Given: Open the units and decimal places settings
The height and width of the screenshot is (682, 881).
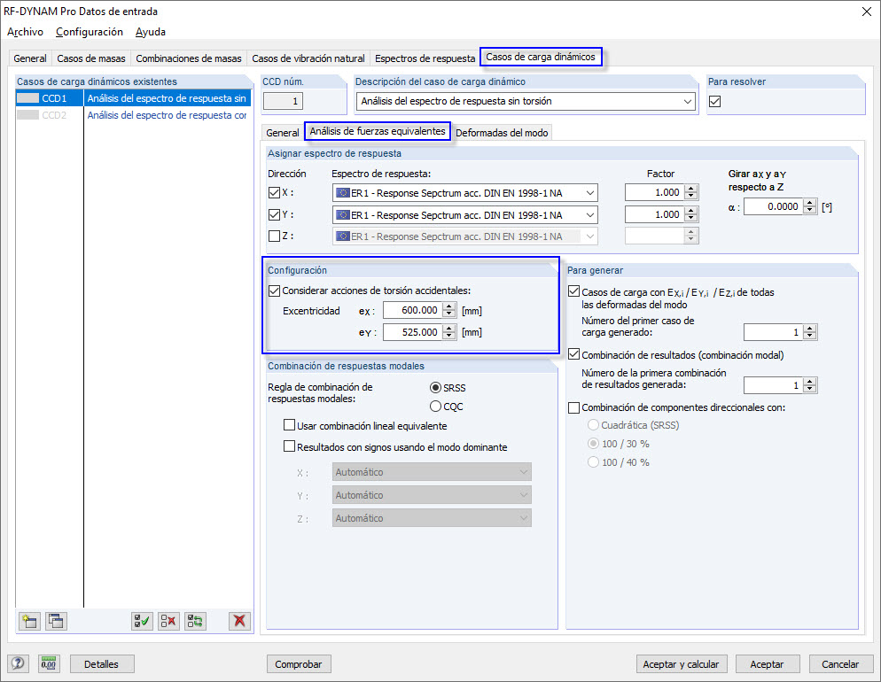Looking at the screenshot, I should (x=49, y=663).
